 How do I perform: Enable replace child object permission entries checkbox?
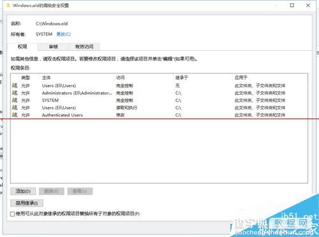13,214
